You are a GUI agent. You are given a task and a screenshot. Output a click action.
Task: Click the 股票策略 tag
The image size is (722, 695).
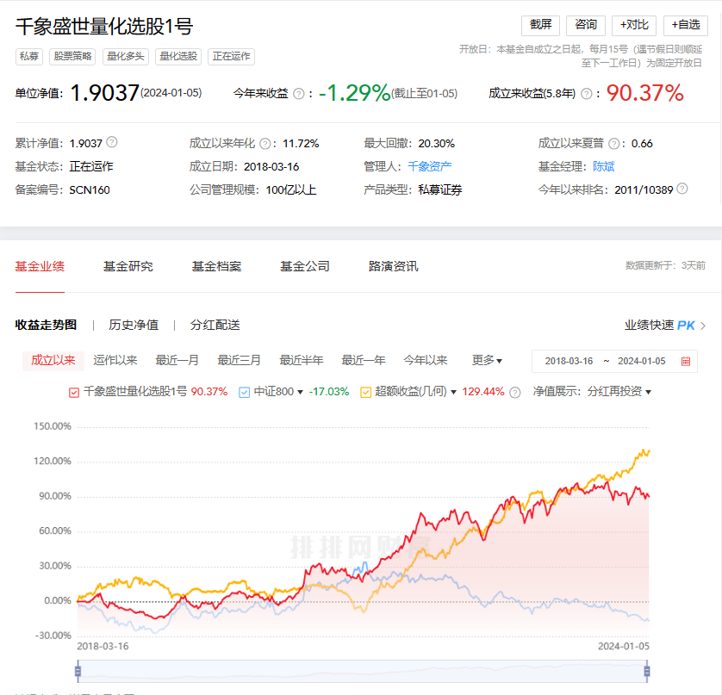coord(72,57)
